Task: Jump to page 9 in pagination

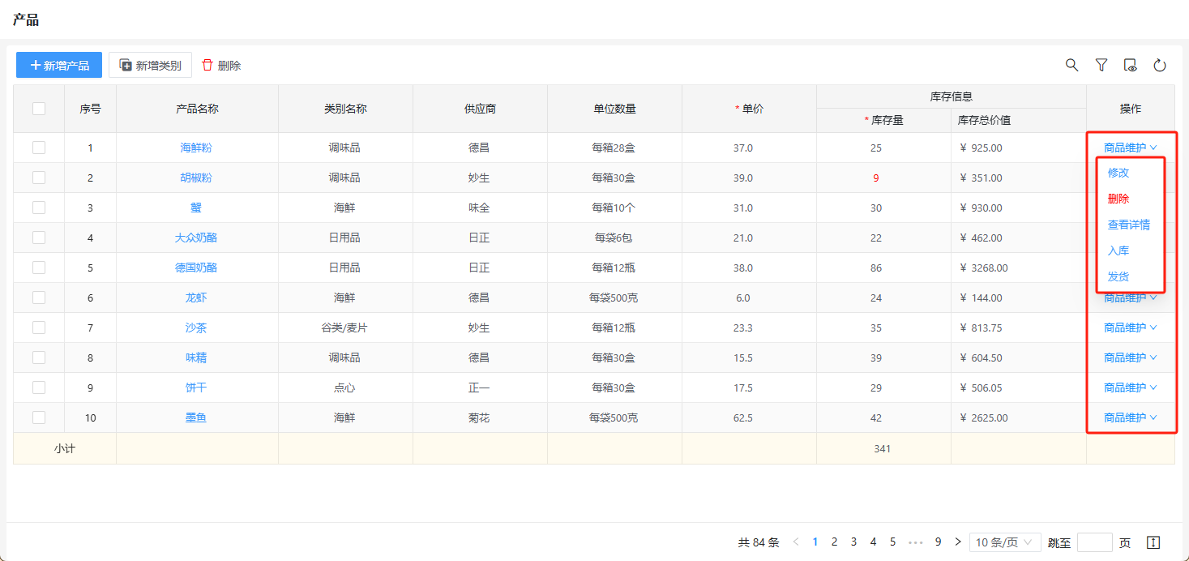Action: point(938,542)
